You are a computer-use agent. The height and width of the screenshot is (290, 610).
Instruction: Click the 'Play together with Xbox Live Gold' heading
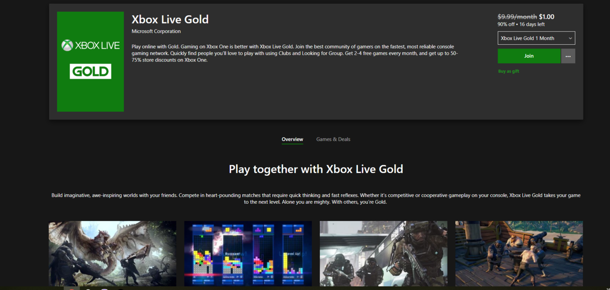tap(316, 169)
